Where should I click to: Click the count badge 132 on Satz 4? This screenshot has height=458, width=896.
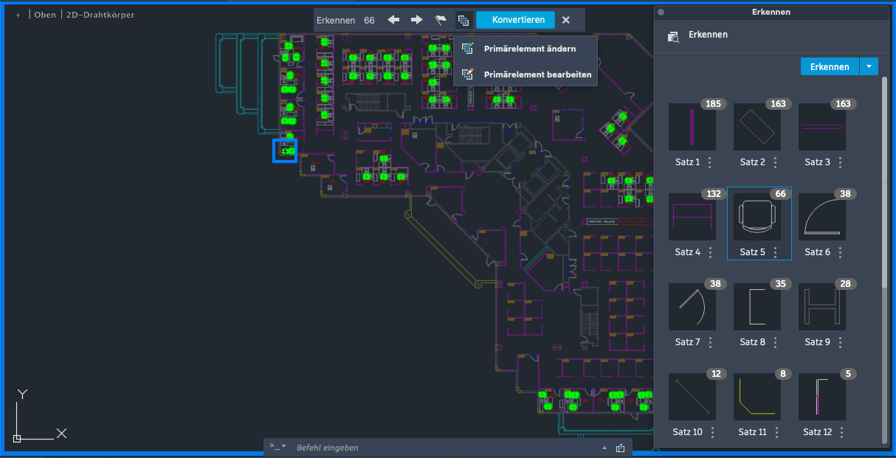tap(713, 194)
